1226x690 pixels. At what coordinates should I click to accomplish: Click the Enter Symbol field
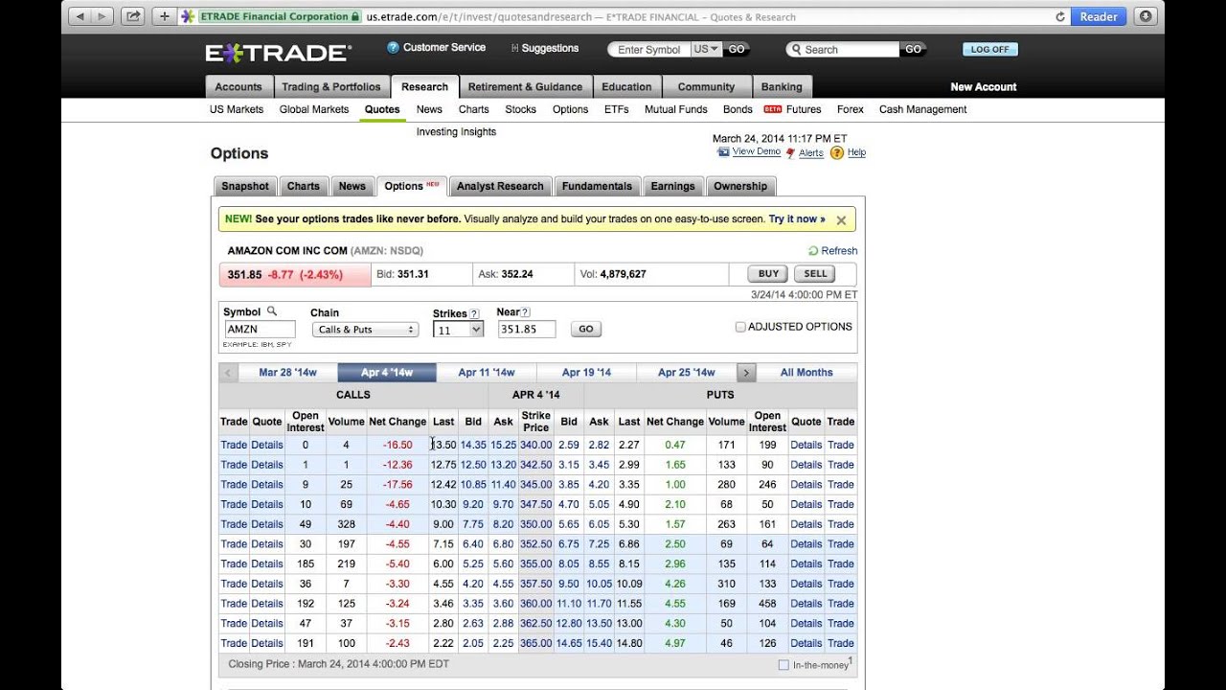(x=648, y=49)
